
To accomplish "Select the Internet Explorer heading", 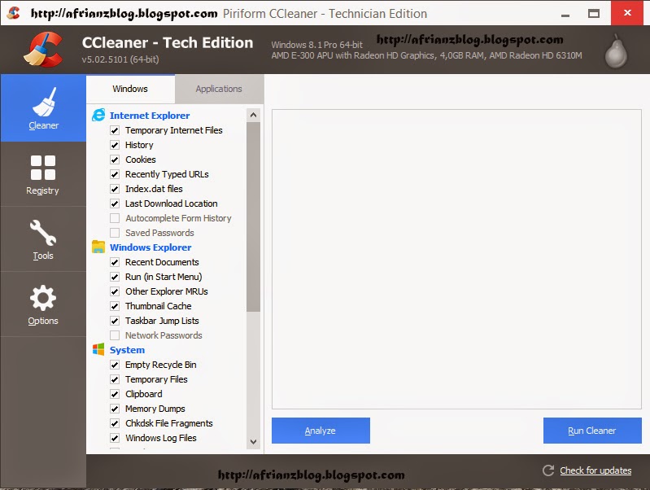I will (x=150, y=116).
